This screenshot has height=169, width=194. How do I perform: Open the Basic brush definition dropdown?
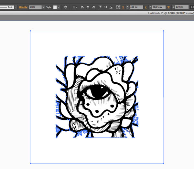[x=16, y=7]
